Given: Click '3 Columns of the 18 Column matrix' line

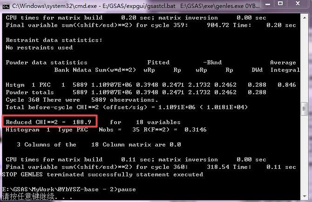Looking at the screenshot, I should tap(99, 145).
